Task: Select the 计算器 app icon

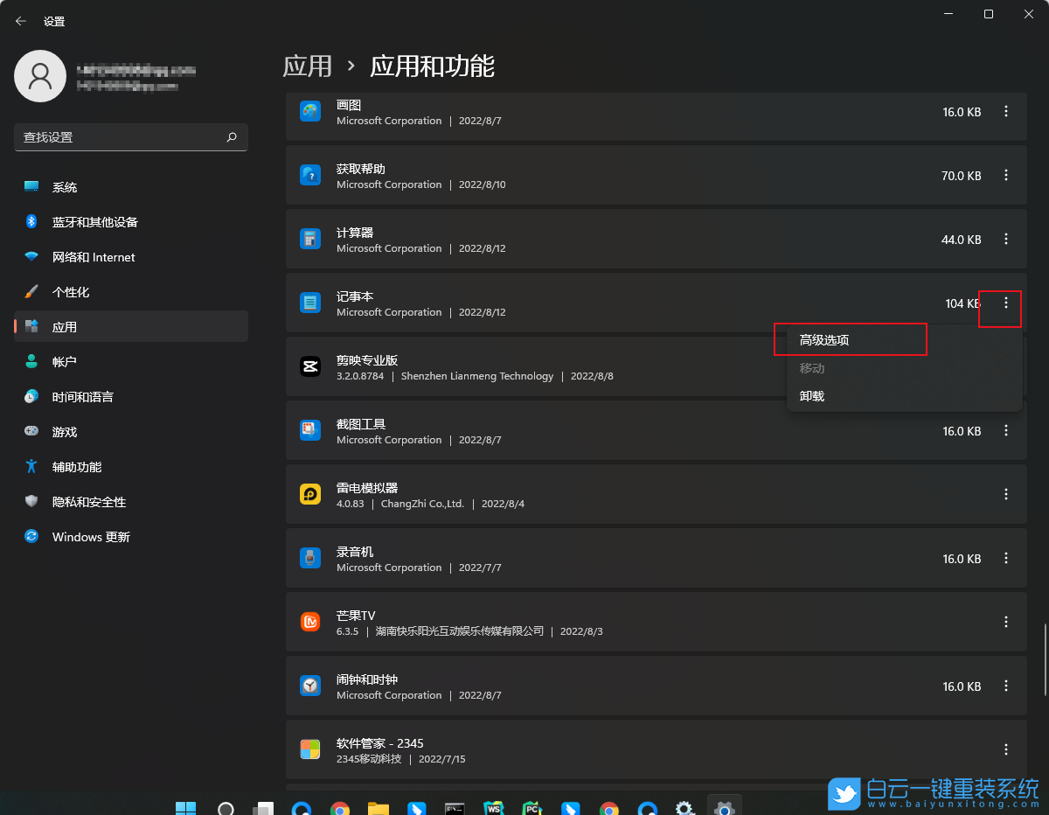Action: click(x=310, y=239)
